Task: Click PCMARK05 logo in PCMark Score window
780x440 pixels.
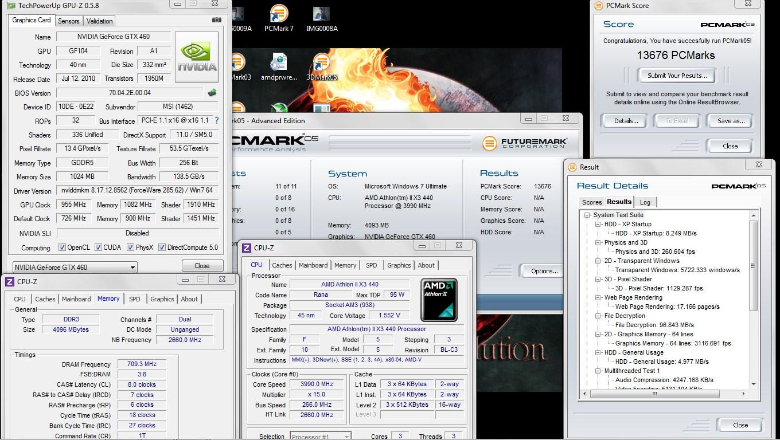Action: click(727, 25)
